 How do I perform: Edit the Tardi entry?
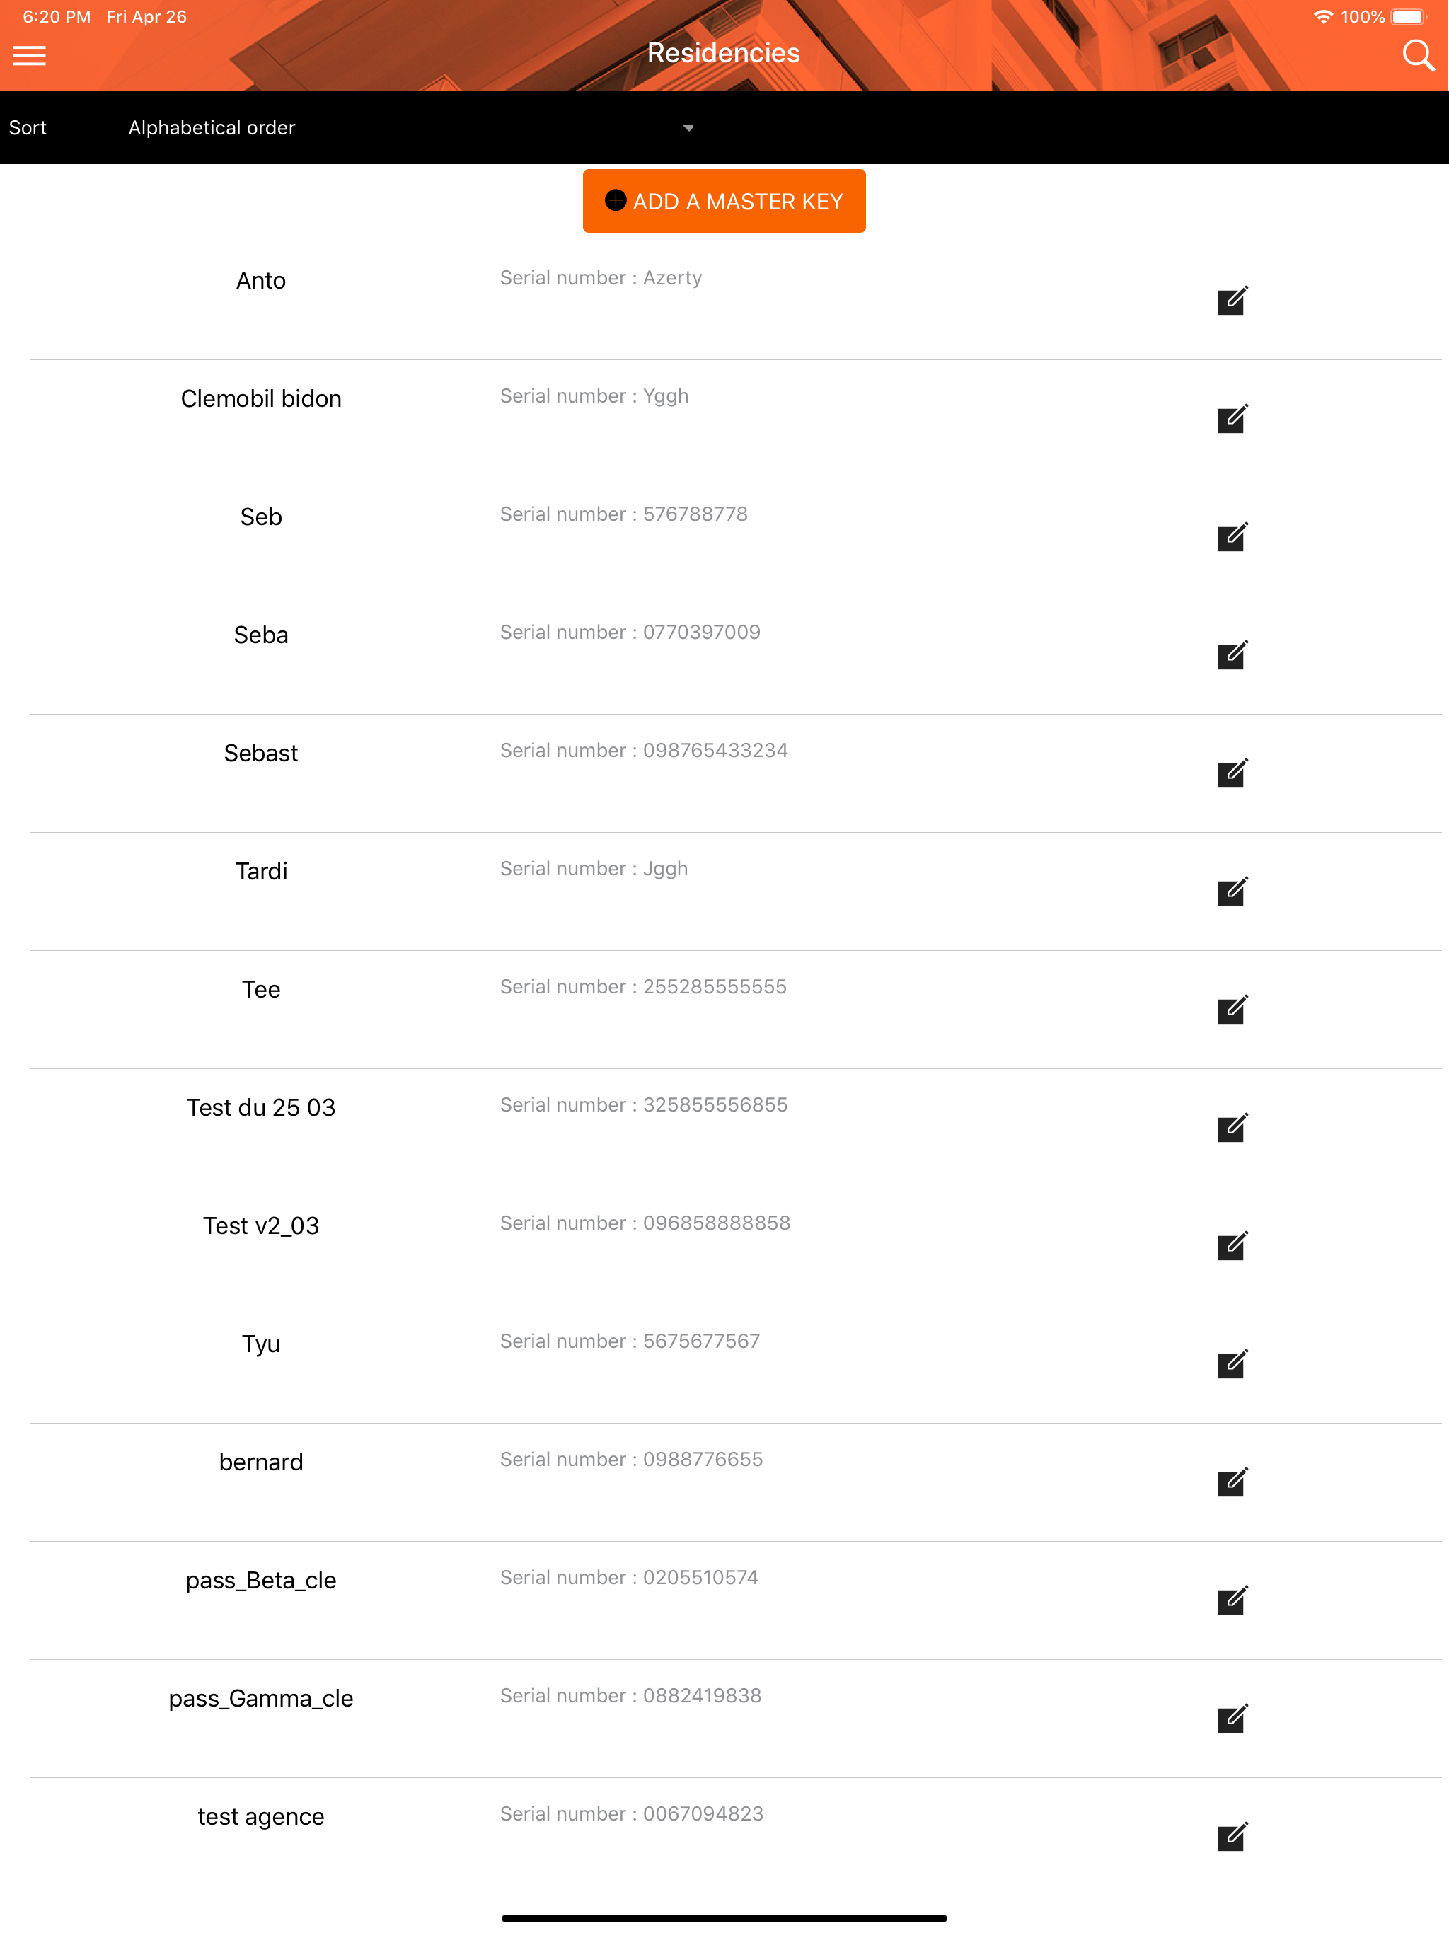[1231, 892]
